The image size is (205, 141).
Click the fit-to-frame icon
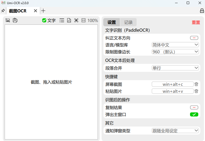[x=76, y=20]
